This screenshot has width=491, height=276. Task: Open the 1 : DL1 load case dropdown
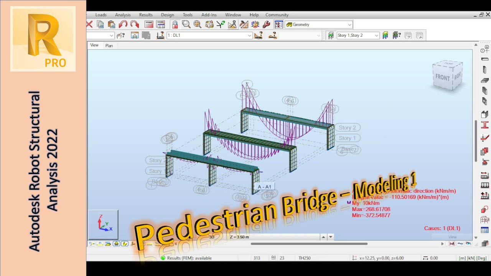[209, 35]
